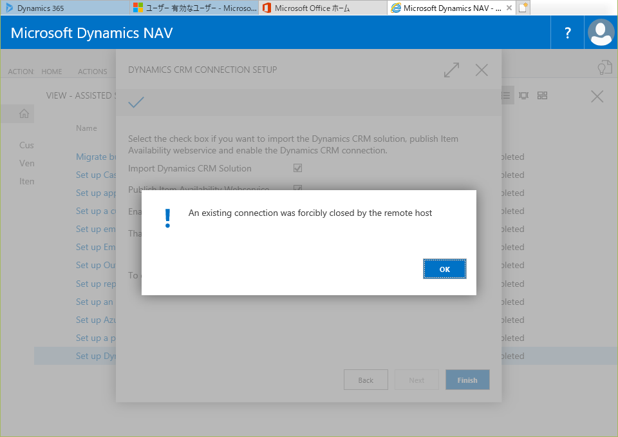The height and width of the screenshot is (437, 618).
Task: Open the 'Set up Dy' assisted setup link
Action: (96, 356)
